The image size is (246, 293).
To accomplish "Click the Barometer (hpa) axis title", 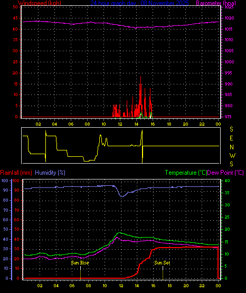I will [216, 3].
